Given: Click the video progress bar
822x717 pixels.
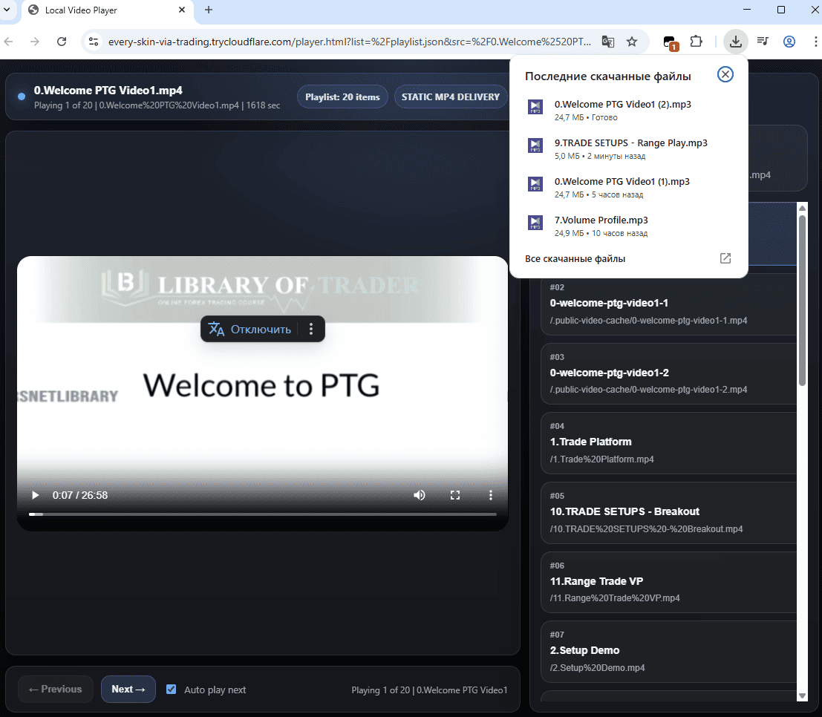Looking at the screenshot, I should (x=262, y=514).
